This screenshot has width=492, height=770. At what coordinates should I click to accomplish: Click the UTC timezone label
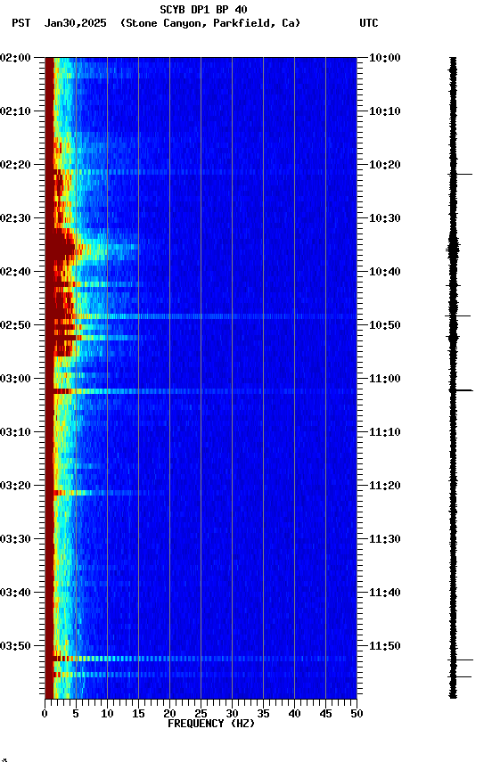click(x=369, y=23)
